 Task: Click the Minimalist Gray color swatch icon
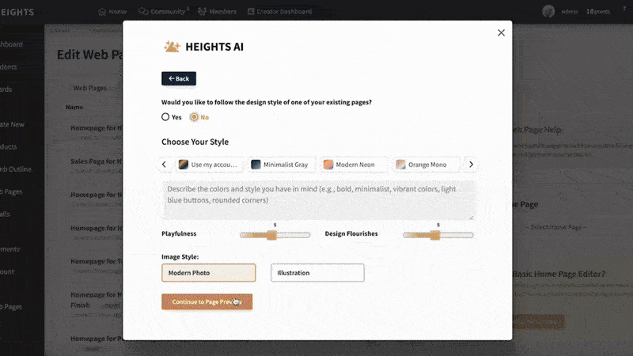[x=256, y=165]
